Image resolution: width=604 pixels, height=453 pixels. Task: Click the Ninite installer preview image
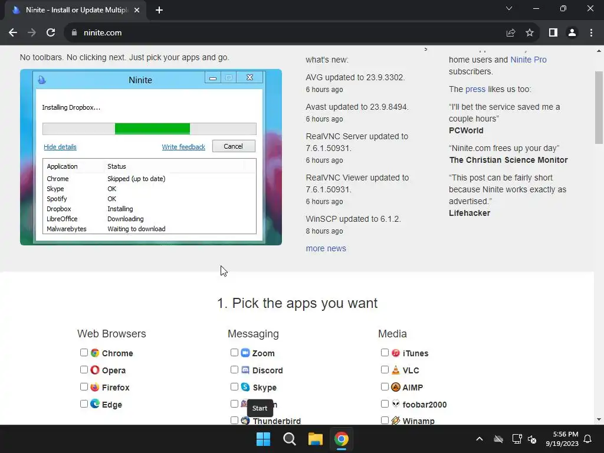(x=151, y=157)
